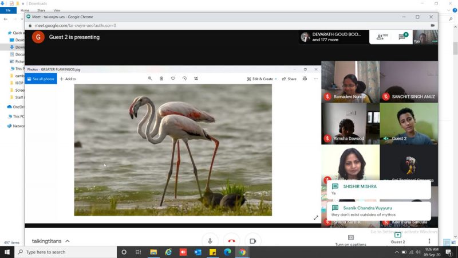The height and width of the screenshot is (258, 458).
Task: Mute the microphone in Meet
Action: click(x=210, y=241)
